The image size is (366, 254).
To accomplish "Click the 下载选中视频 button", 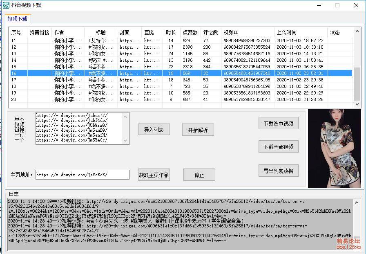I will coord(279,124).
